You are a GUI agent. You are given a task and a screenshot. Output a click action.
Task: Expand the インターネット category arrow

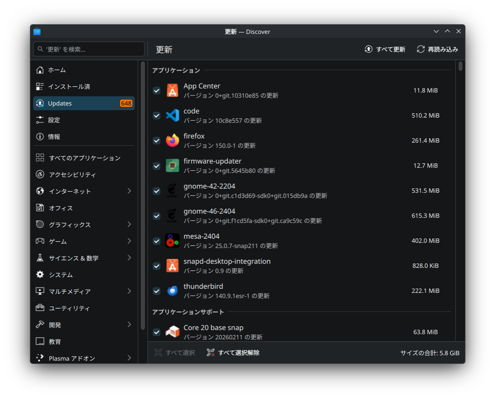tap(129, 191)
